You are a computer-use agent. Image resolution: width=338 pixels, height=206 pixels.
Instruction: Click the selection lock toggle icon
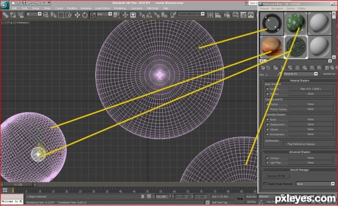pos(143,196)
